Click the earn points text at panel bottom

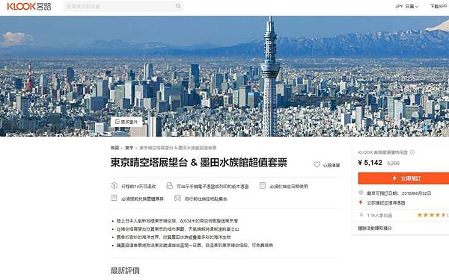(x=375, y=228)
